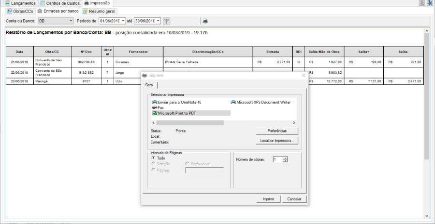This screenshot has width=435, height=224.
Task: Click the Preferências button
Action: click(x=277, y=131)
